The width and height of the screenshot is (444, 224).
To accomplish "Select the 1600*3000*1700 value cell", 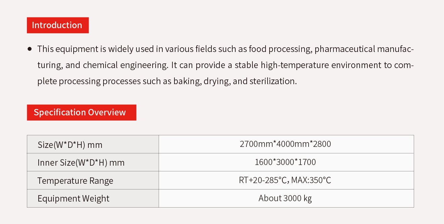I will 286,163.
